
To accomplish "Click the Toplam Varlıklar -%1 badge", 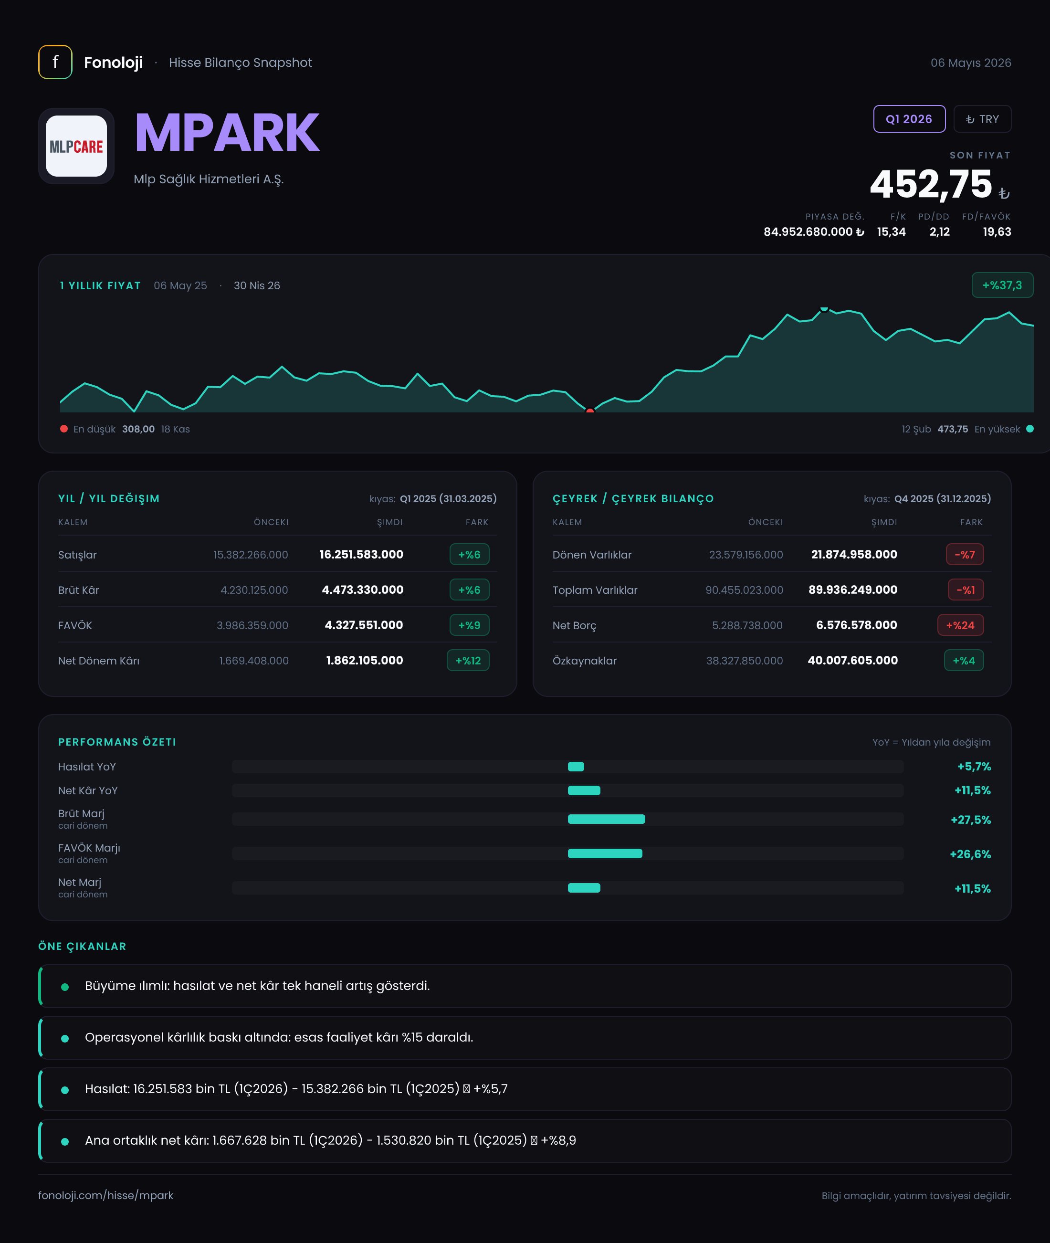I will (966, 590).
